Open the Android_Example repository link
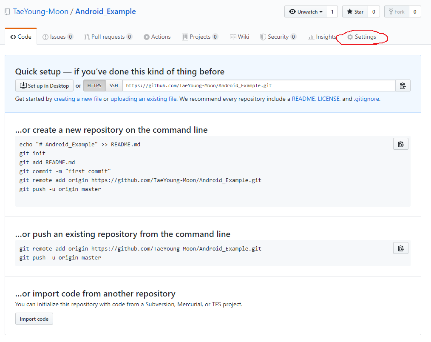This screenshot has width=431, height=342. tap(105, 11)
